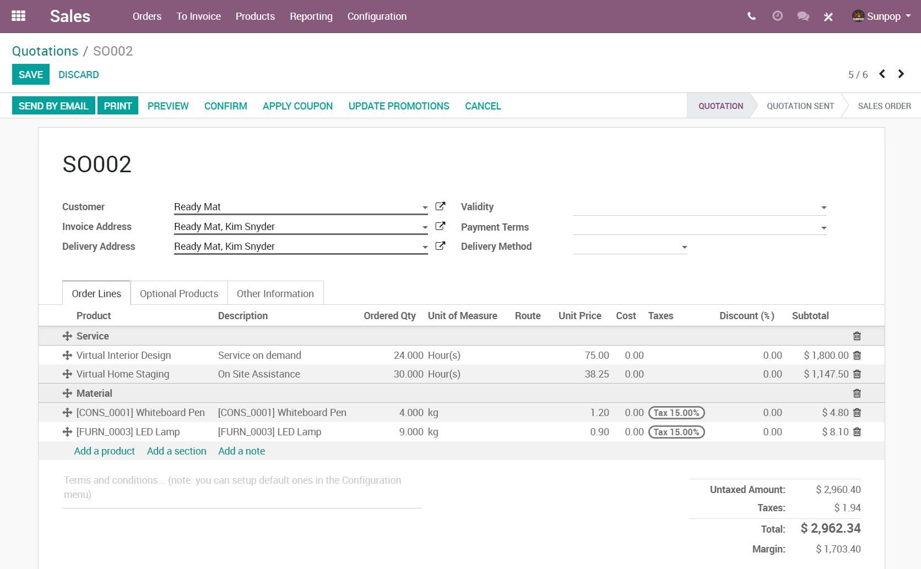Image resolution: width=921 pixels, height=569 pixels.
Task: Open the activities clock icon
Action: (x=777, y=16)
